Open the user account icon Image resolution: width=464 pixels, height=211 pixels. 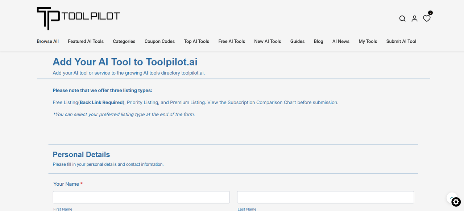click(x=414, y=18)
